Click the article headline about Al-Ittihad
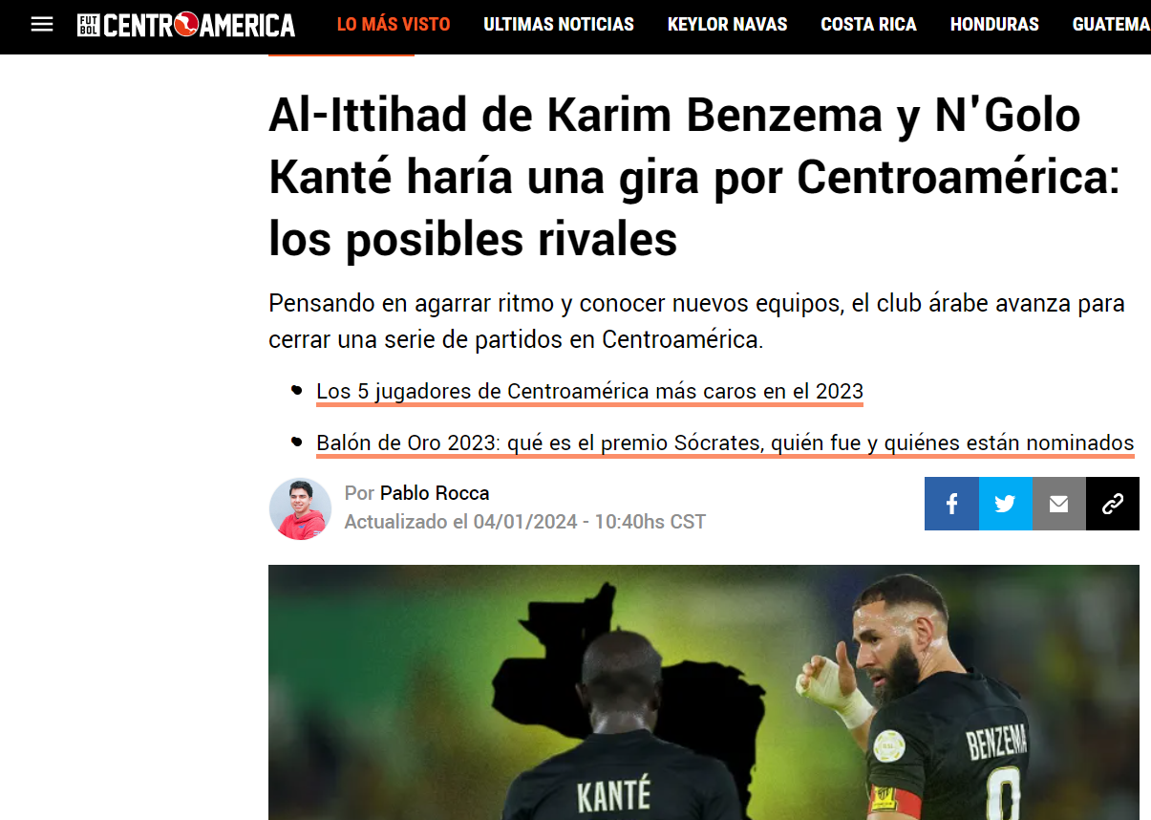 (x=694, y=178)
